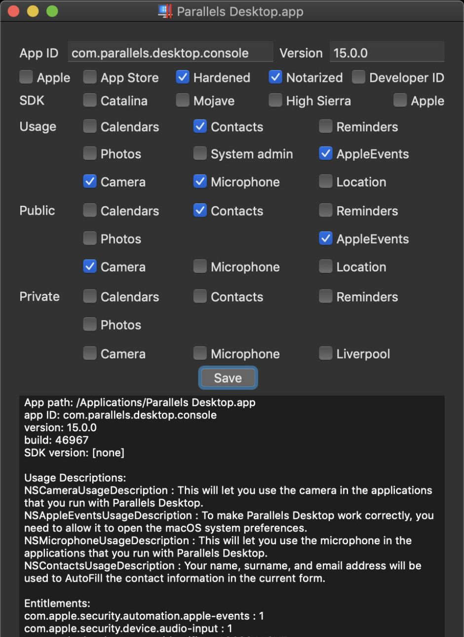The width and height of the screenshot is (464, 637).
Task: Click the green zoom window button
Action: coord(52,11)
